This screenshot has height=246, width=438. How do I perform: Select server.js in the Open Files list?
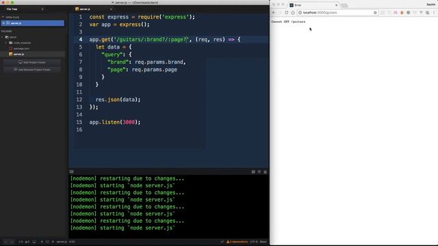click(x=32, y=23)
